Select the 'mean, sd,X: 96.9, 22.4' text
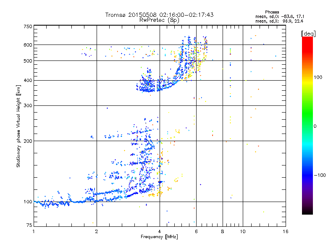 coord(279,21)
